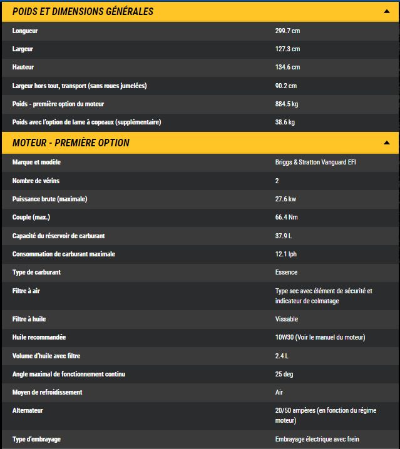The image size is (400, 449).
Task: Select the Filtre à air label
Action: [x=26, y=291]
